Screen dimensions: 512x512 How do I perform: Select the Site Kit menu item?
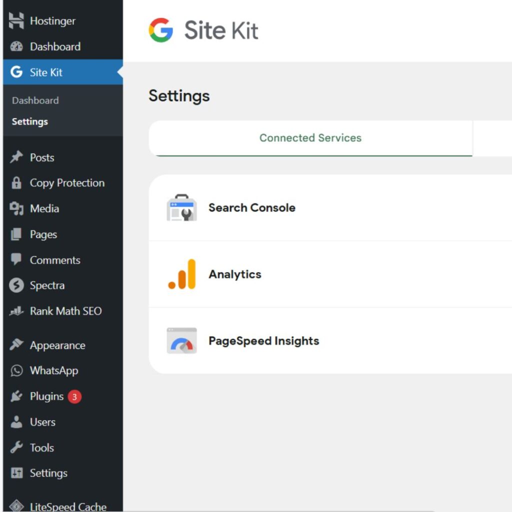63,72
